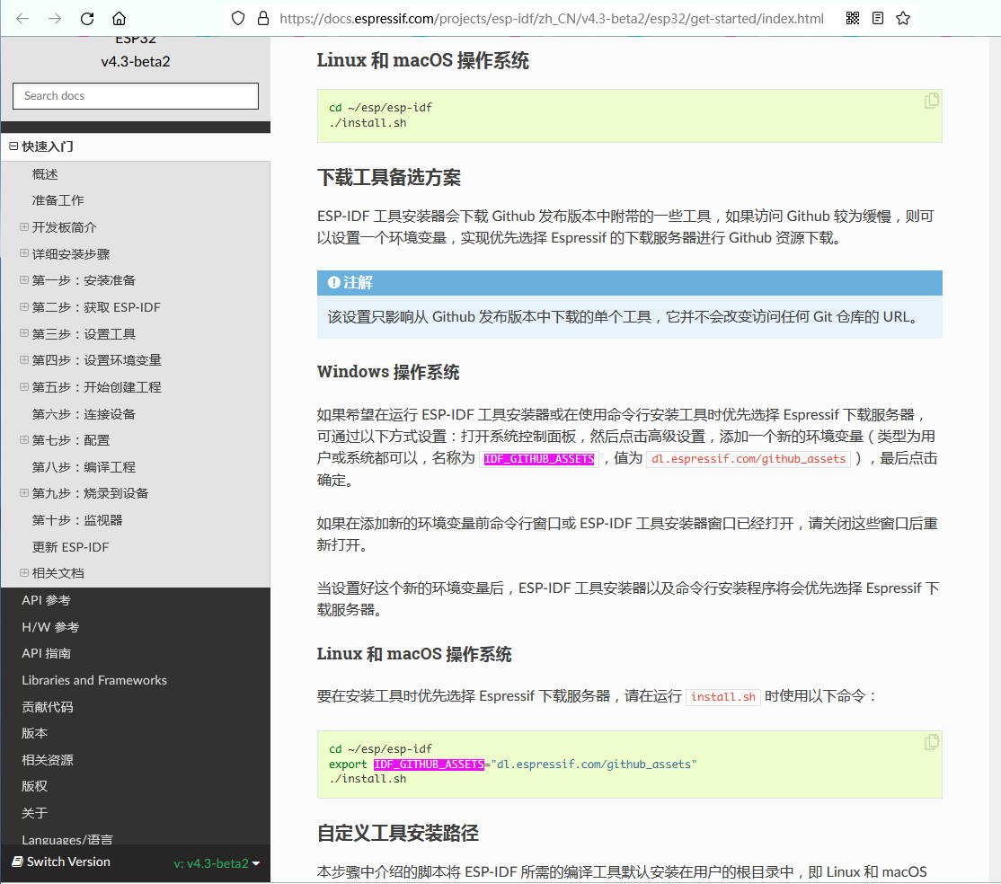Image resolution: width=1001 pixels, height=884 pixels.
Task: Click the install.sh inline code
Action: [x=723, y=697]
